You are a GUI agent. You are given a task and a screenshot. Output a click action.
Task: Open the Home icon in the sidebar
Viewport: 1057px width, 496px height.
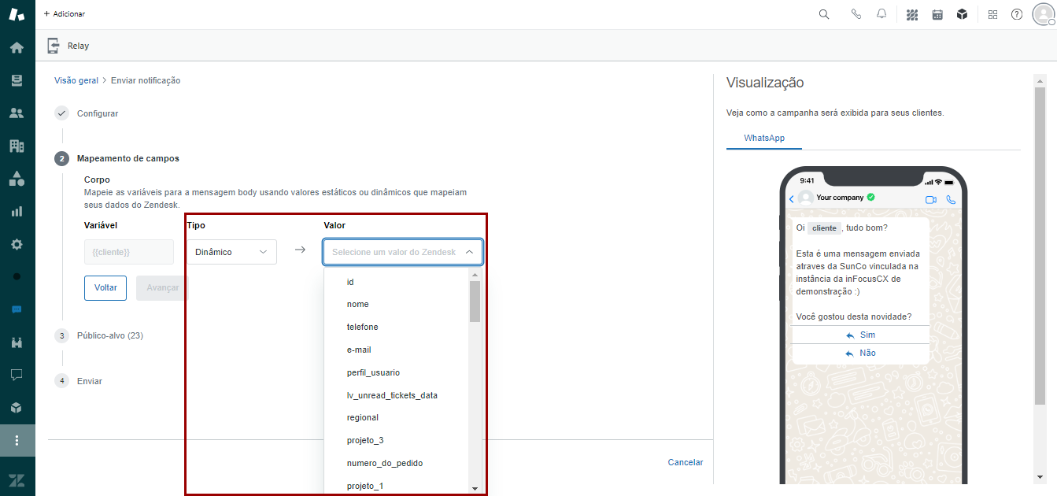(17, 47)
